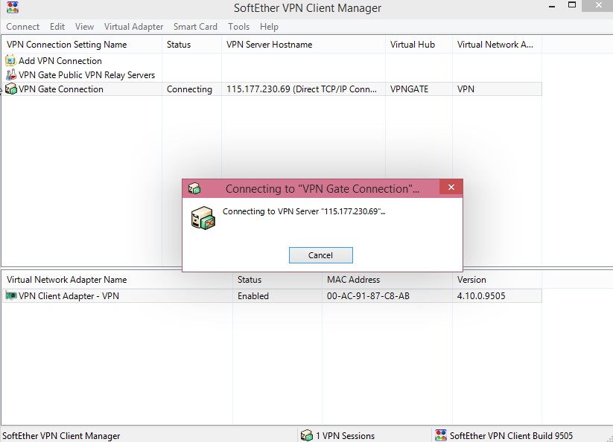Click the Connecting status cell
Viewport: 613px width, 442px height.
pyautogui.click(x=189, y=89)
